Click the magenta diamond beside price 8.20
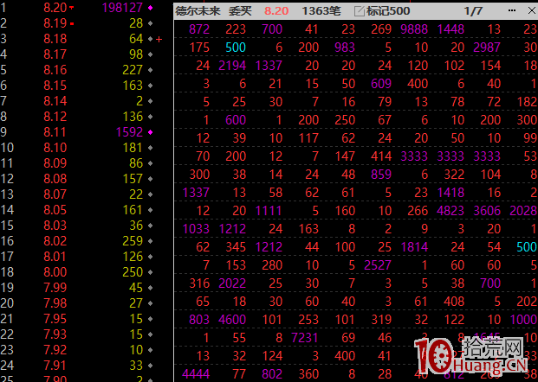Screen dimensions: 538x382 (150, 8)
